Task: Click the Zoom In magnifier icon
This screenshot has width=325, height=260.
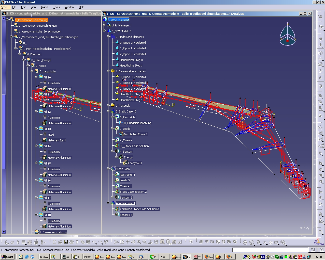Action: 139,242
